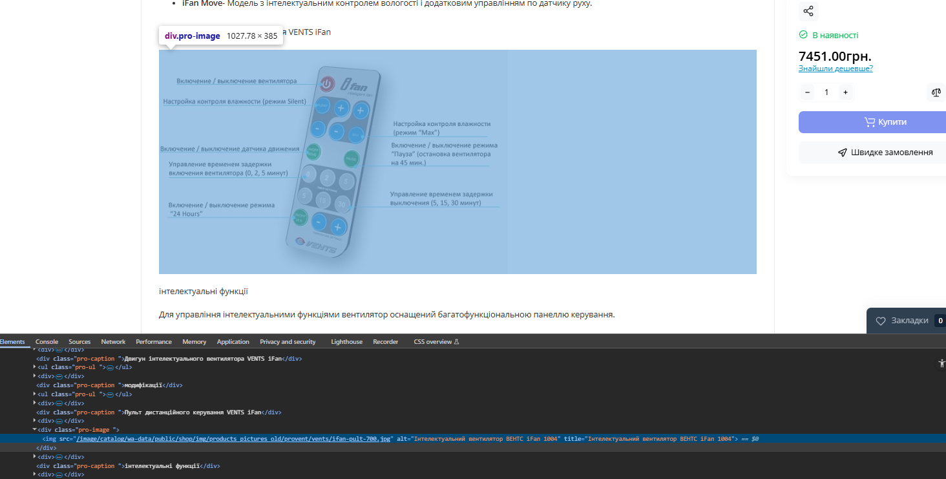Open the Sources tab
This screenshot has width=946, height=479.
pyautogui.click(x=79, y=341)
